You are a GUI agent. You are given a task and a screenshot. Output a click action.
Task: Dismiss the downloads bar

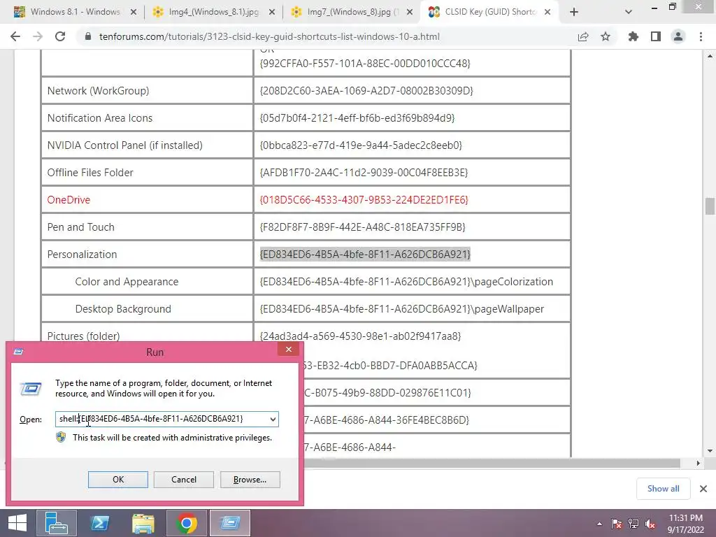coord(703,489)
